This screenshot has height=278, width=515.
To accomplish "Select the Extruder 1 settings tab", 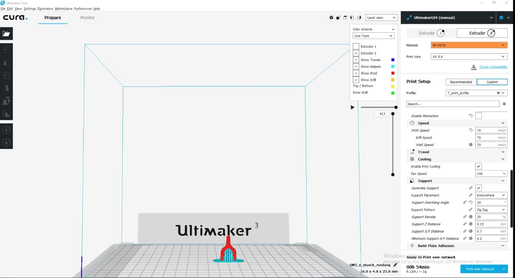I will pos(431,33).
